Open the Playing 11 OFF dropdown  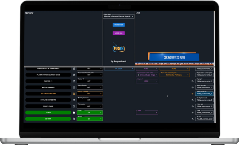(90, 81)
